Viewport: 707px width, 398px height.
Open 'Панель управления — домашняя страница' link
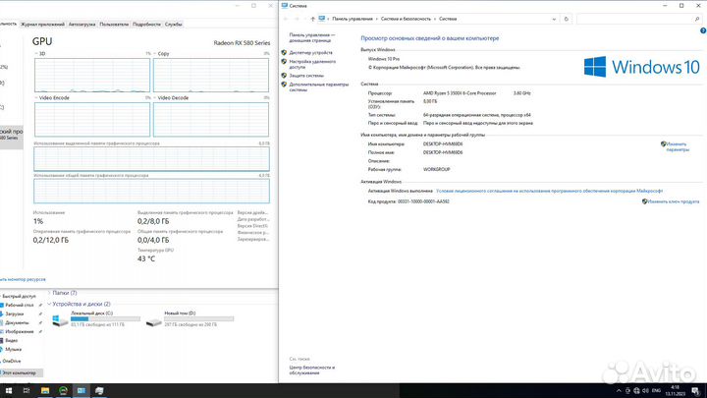coord(312,37)
